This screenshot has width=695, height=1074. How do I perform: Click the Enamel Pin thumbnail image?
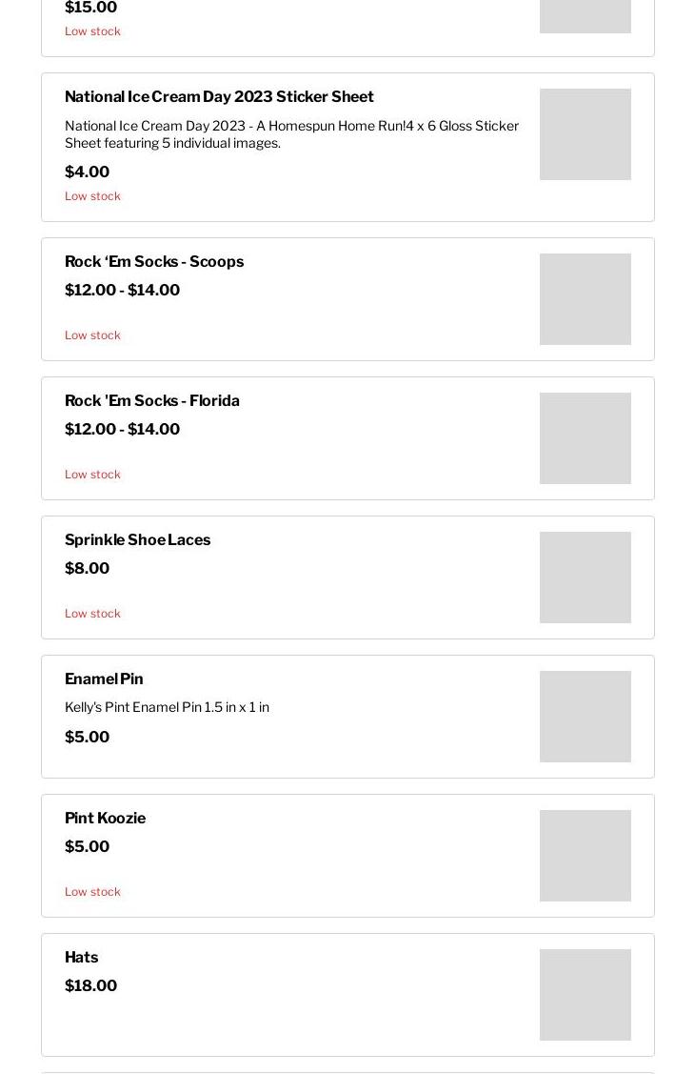pyautogui.click(x=585, y=717)
